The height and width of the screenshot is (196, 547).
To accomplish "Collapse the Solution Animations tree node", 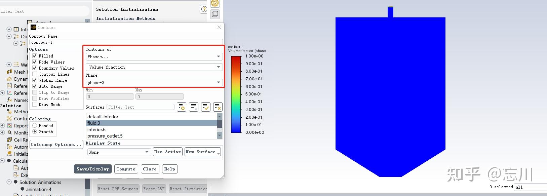I will click(9, 182).
